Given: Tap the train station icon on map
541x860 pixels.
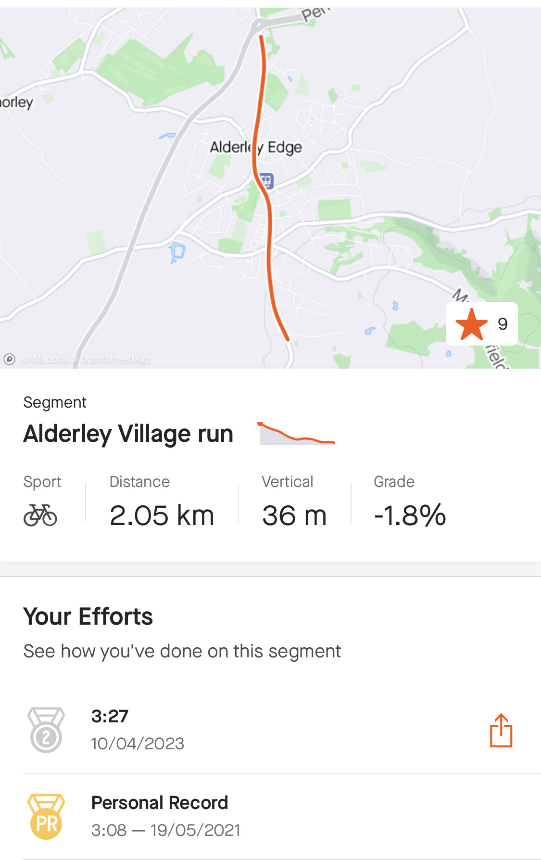Looking at the screenshot, I should pos(266,181).
